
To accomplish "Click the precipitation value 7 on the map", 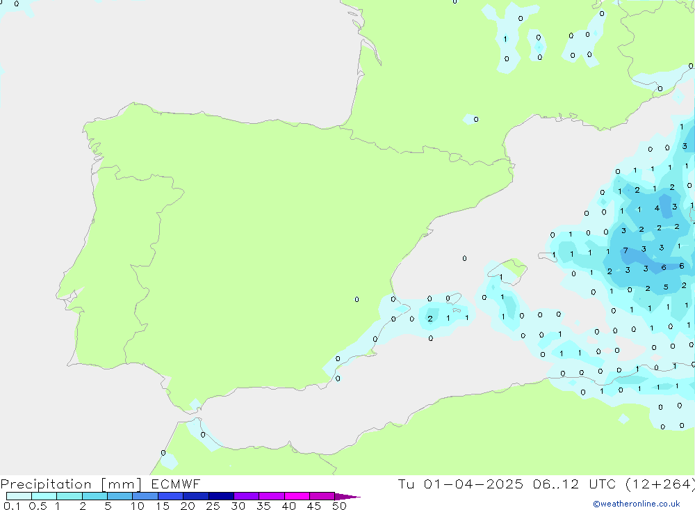I will (x=625, y=250).
